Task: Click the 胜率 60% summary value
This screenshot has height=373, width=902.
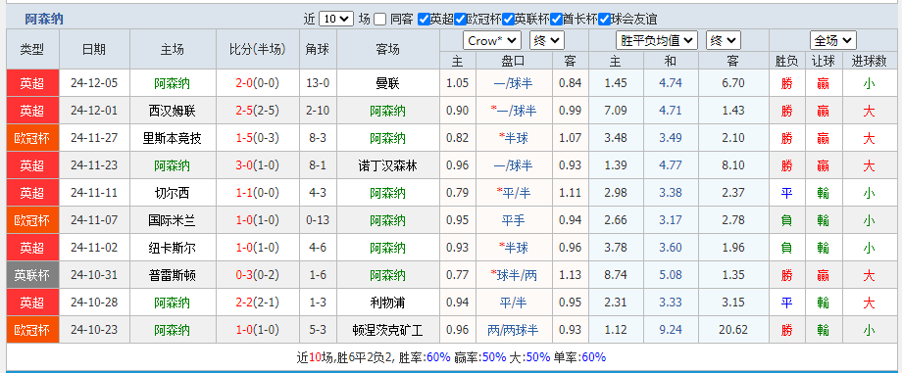Action: pyautogui.click(x=438, y=357)
